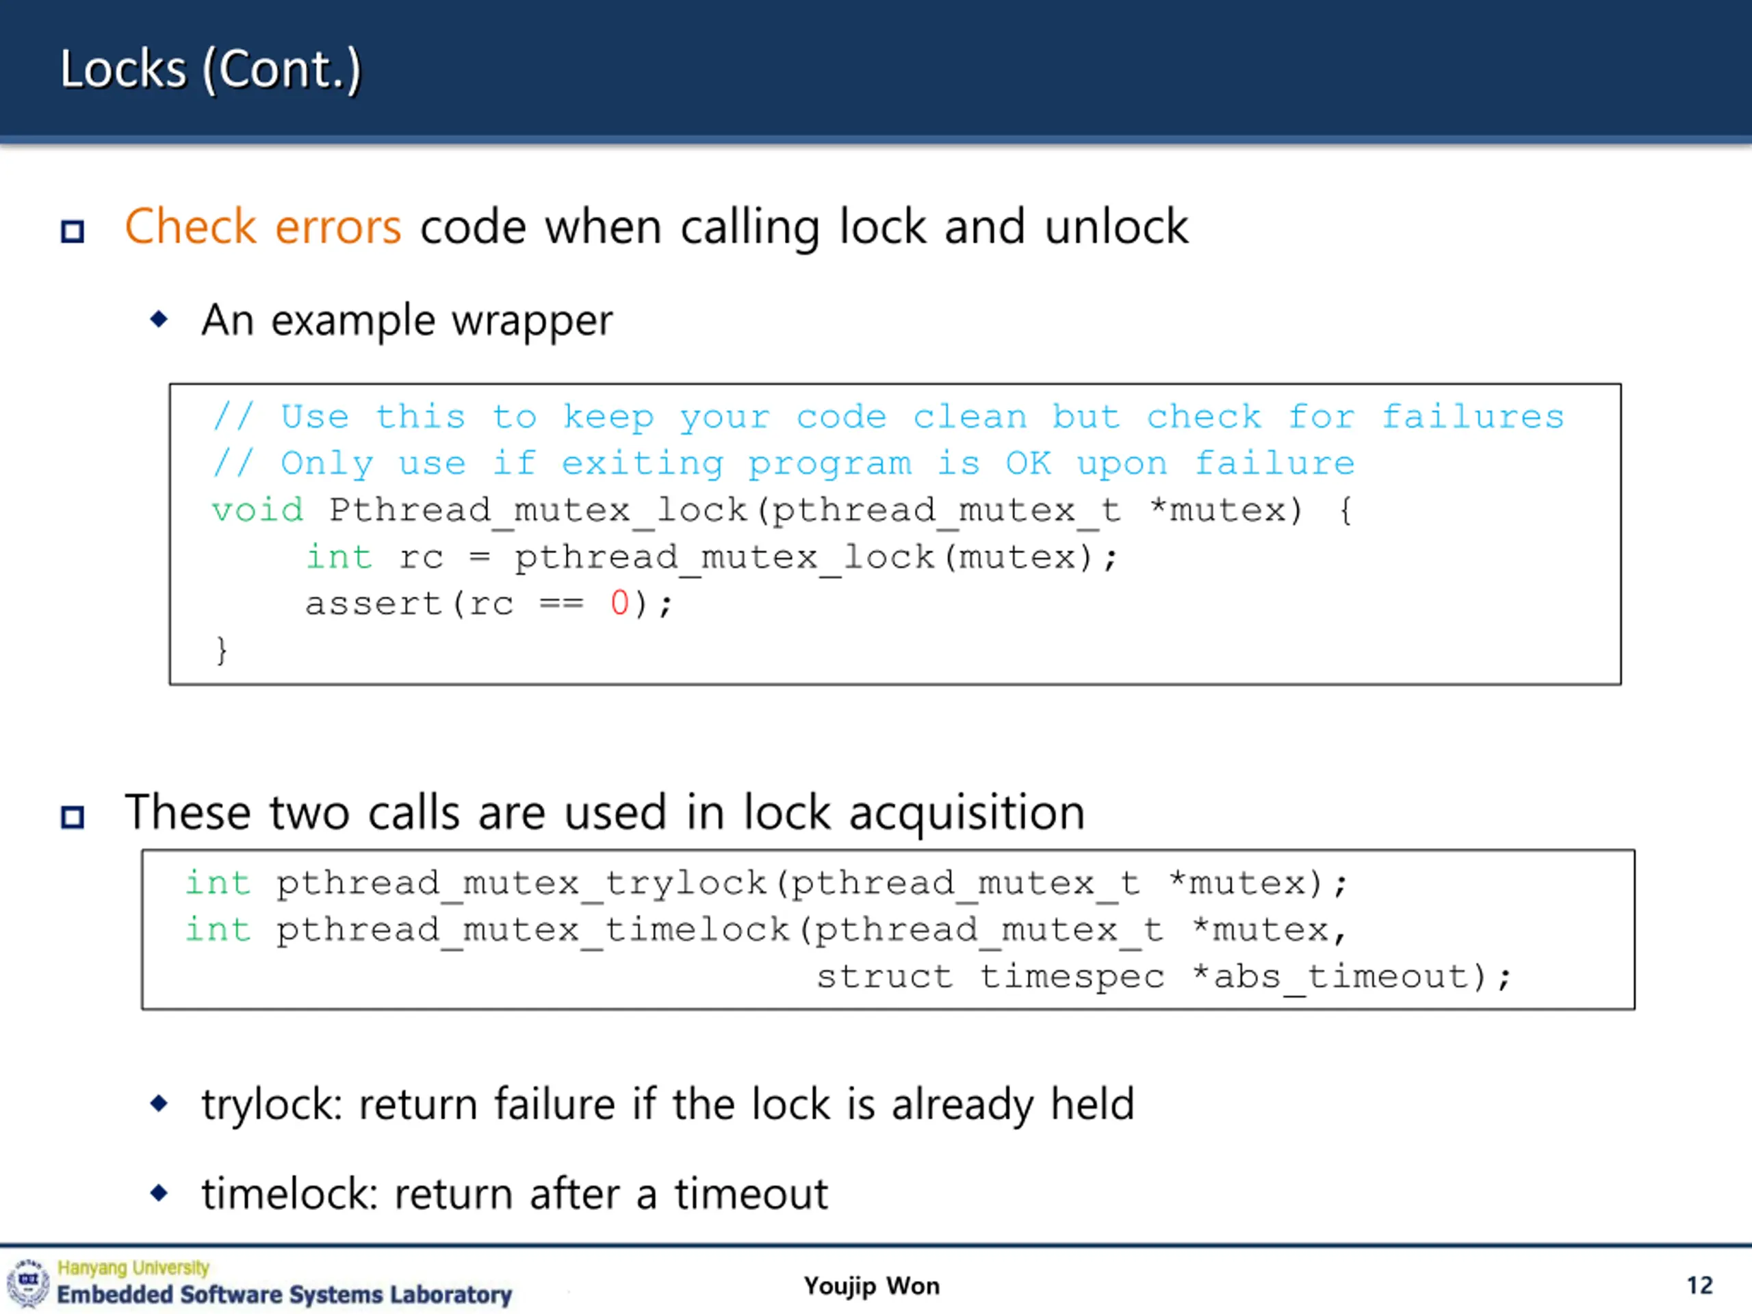Click the red 0 in assert statement
This screenshot has height=1314, width=1752.
pos(619,604)
